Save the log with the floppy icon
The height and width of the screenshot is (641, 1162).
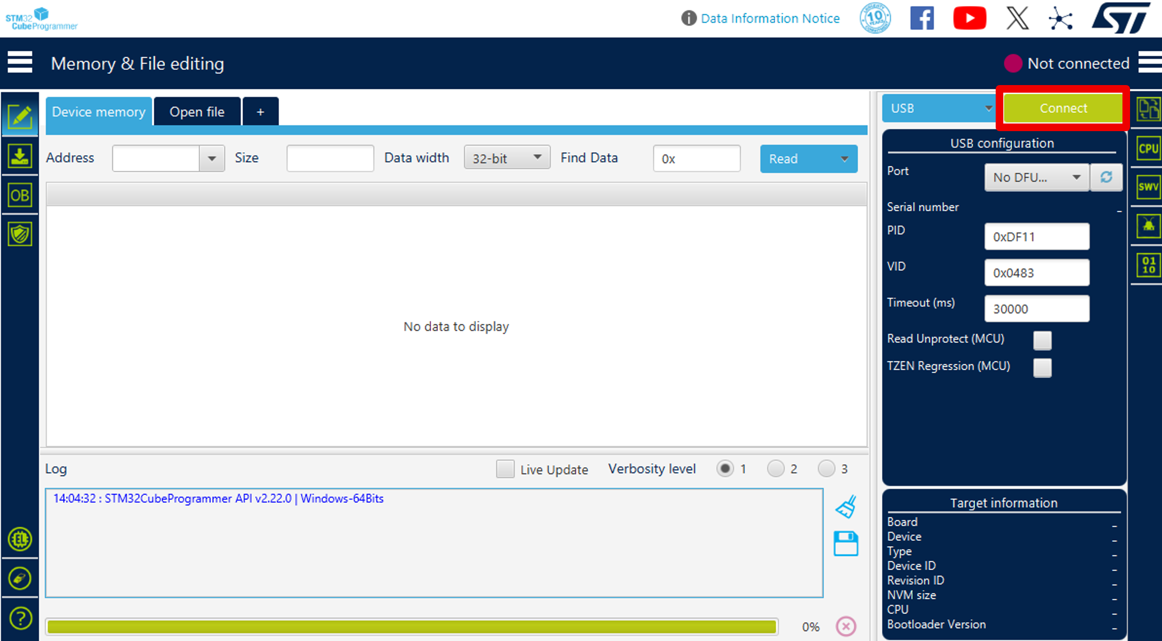[x=846, y=543]
